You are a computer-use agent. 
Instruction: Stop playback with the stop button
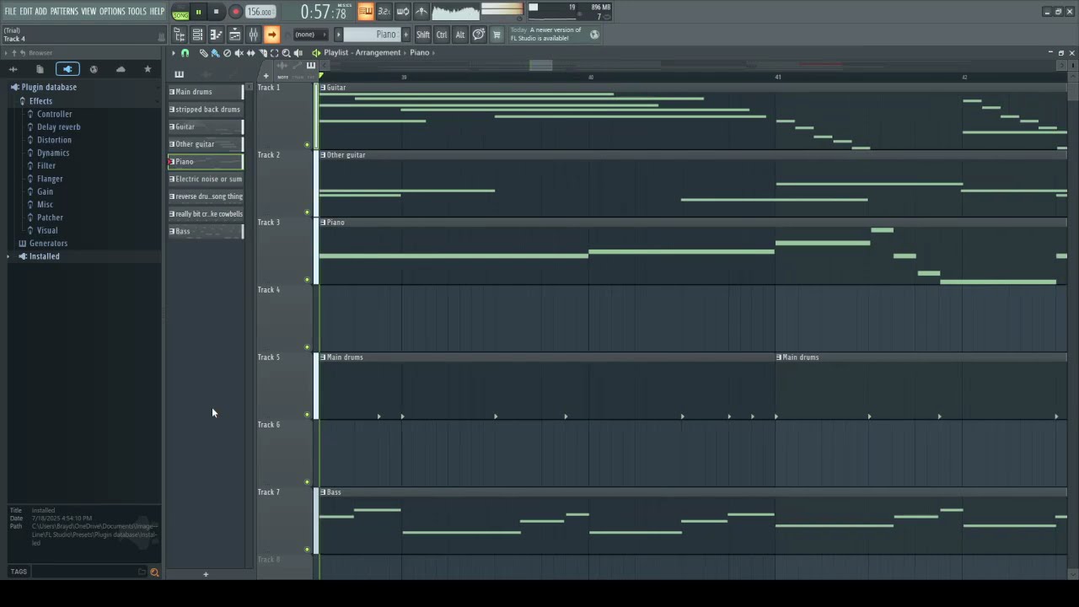(x=216, y=12)
